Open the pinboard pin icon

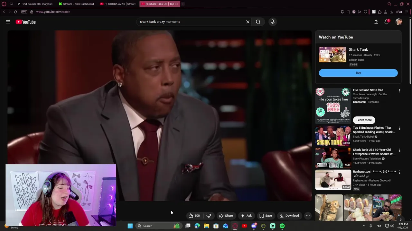click(x=342, y=12)
